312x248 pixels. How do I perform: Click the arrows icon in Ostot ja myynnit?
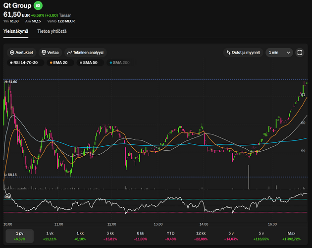click(228, 53)
